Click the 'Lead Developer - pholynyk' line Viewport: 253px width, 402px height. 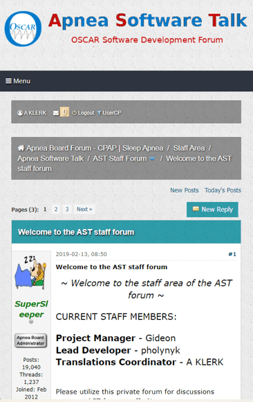pos(118,350)
